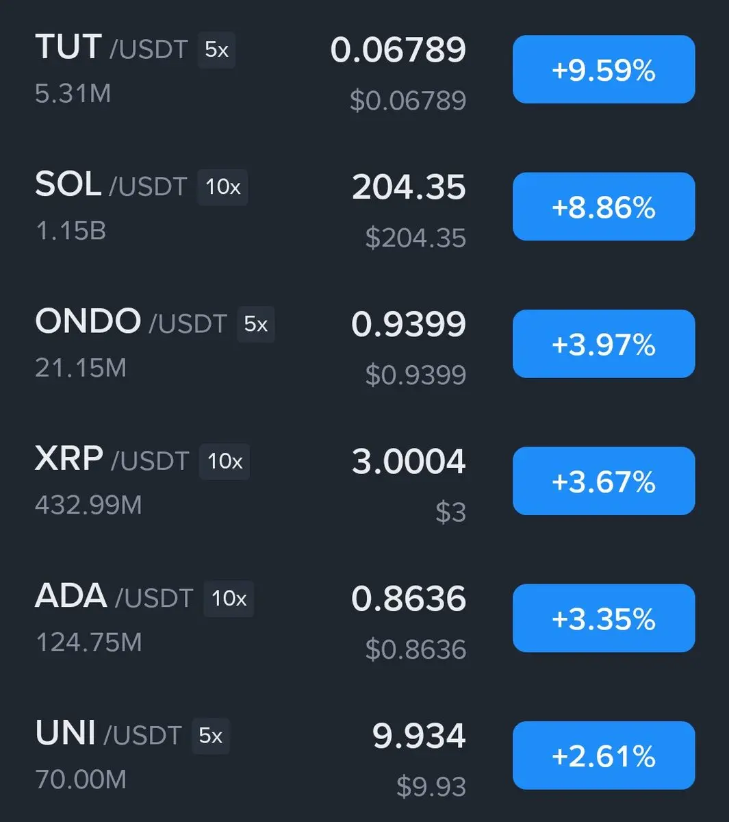Select the 5x leverage badge beside ONDO

point(255,324)
